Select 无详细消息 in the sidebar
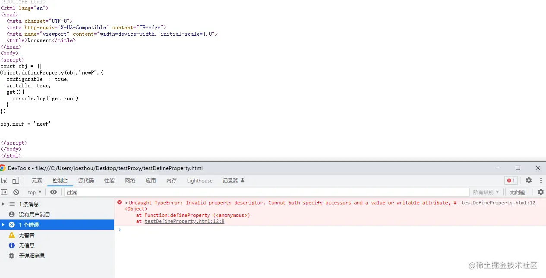Viewport: 546px width, 278px height. tap(57, 256)
